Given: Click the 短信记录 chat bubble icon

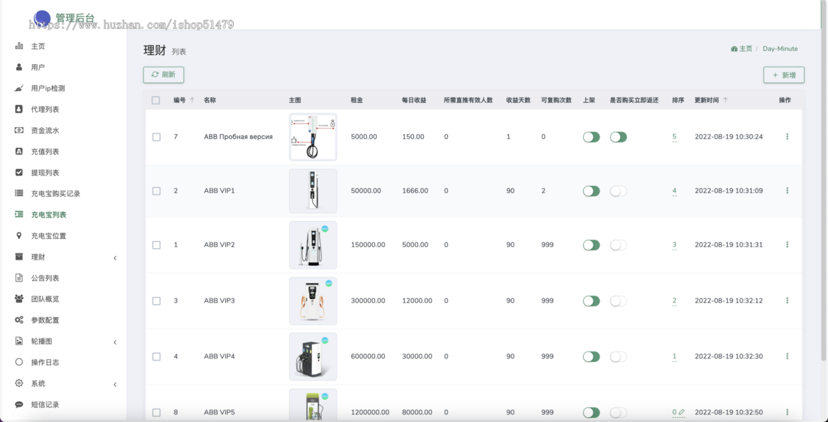Looking at the screenshot, I should click(19, 405).
